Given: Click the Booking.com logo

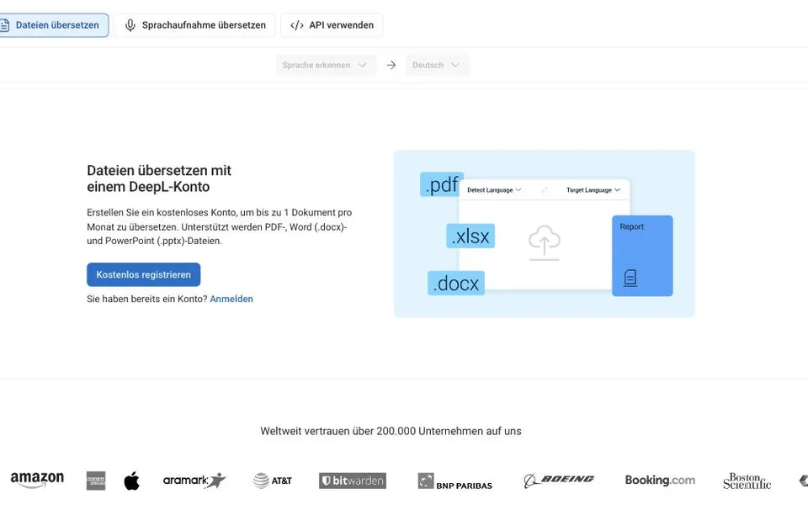Looking at the screenshot, I should [660, 481].
